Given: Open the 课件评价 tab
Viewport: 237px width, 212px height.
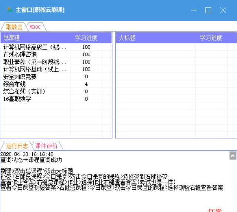Looking at the screenshot, I should tap(47, 146).
